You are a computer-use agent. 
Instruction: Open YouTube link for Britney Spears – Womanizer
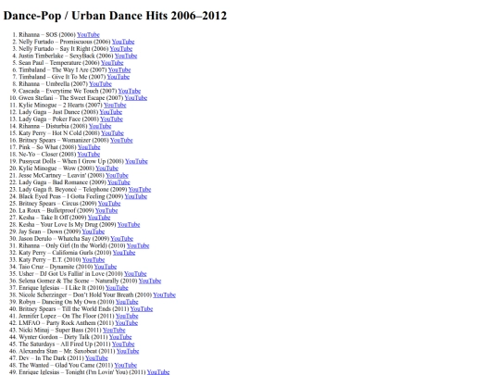click(121, 140)
